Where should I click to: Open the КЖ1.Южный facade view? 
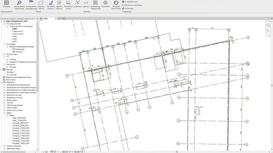17,52
